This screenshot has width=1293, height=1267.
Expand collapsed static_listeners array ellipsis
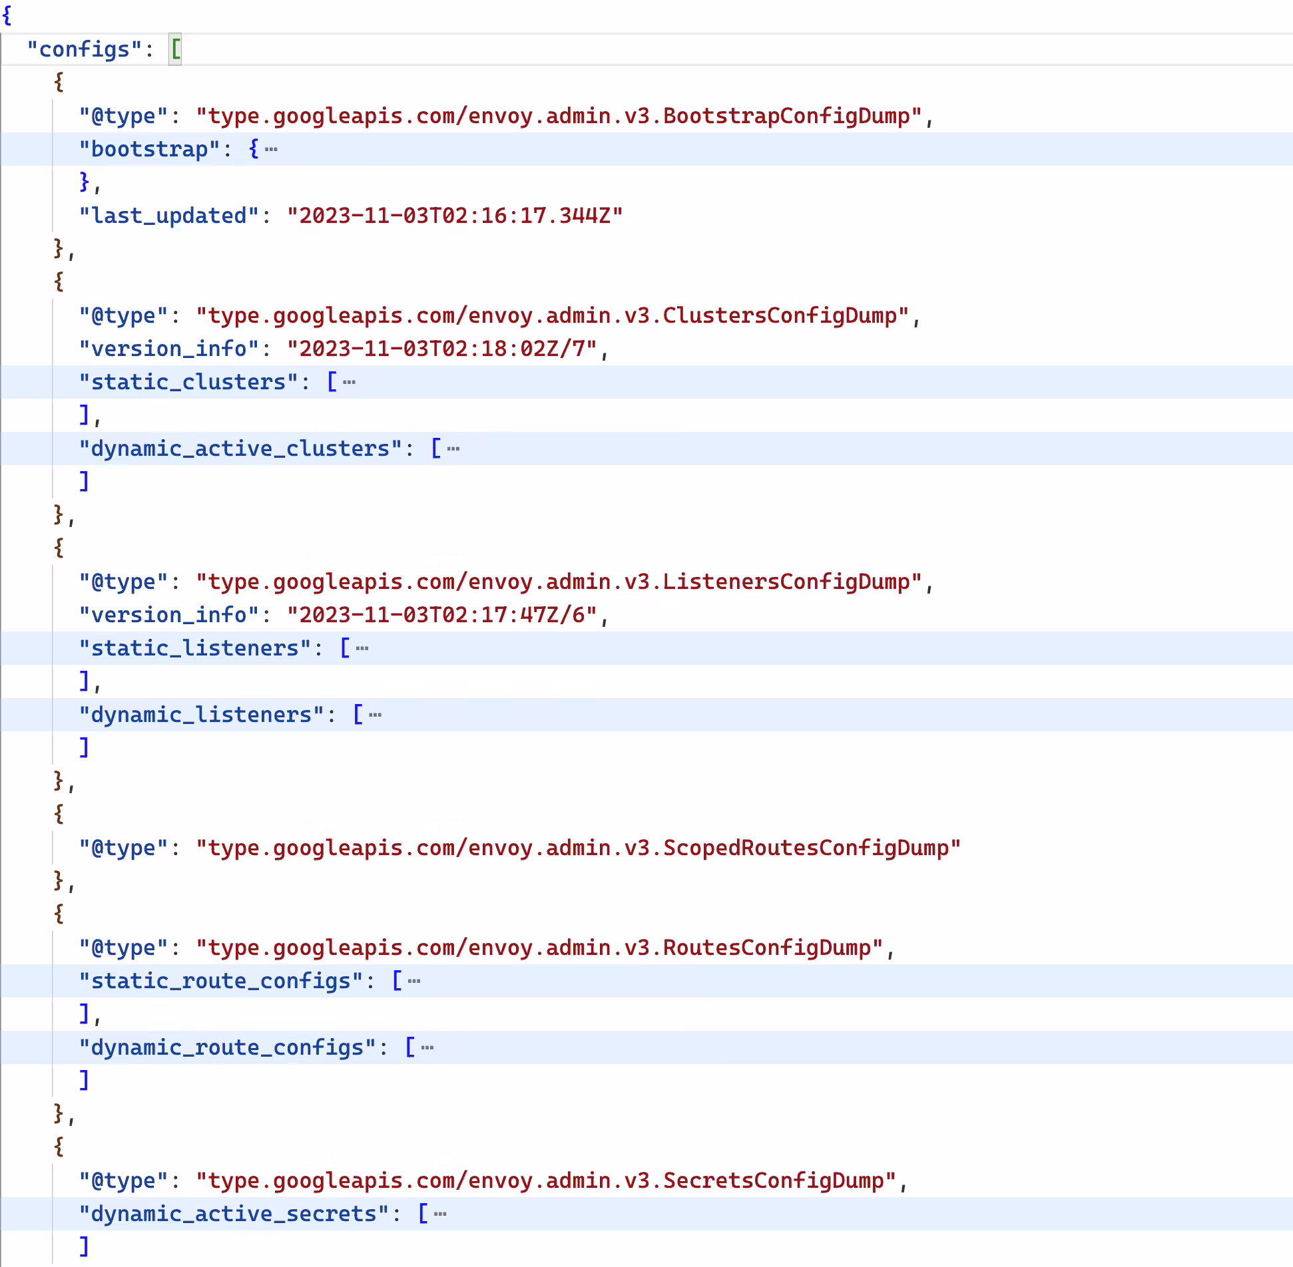click(x=362, y=649)
